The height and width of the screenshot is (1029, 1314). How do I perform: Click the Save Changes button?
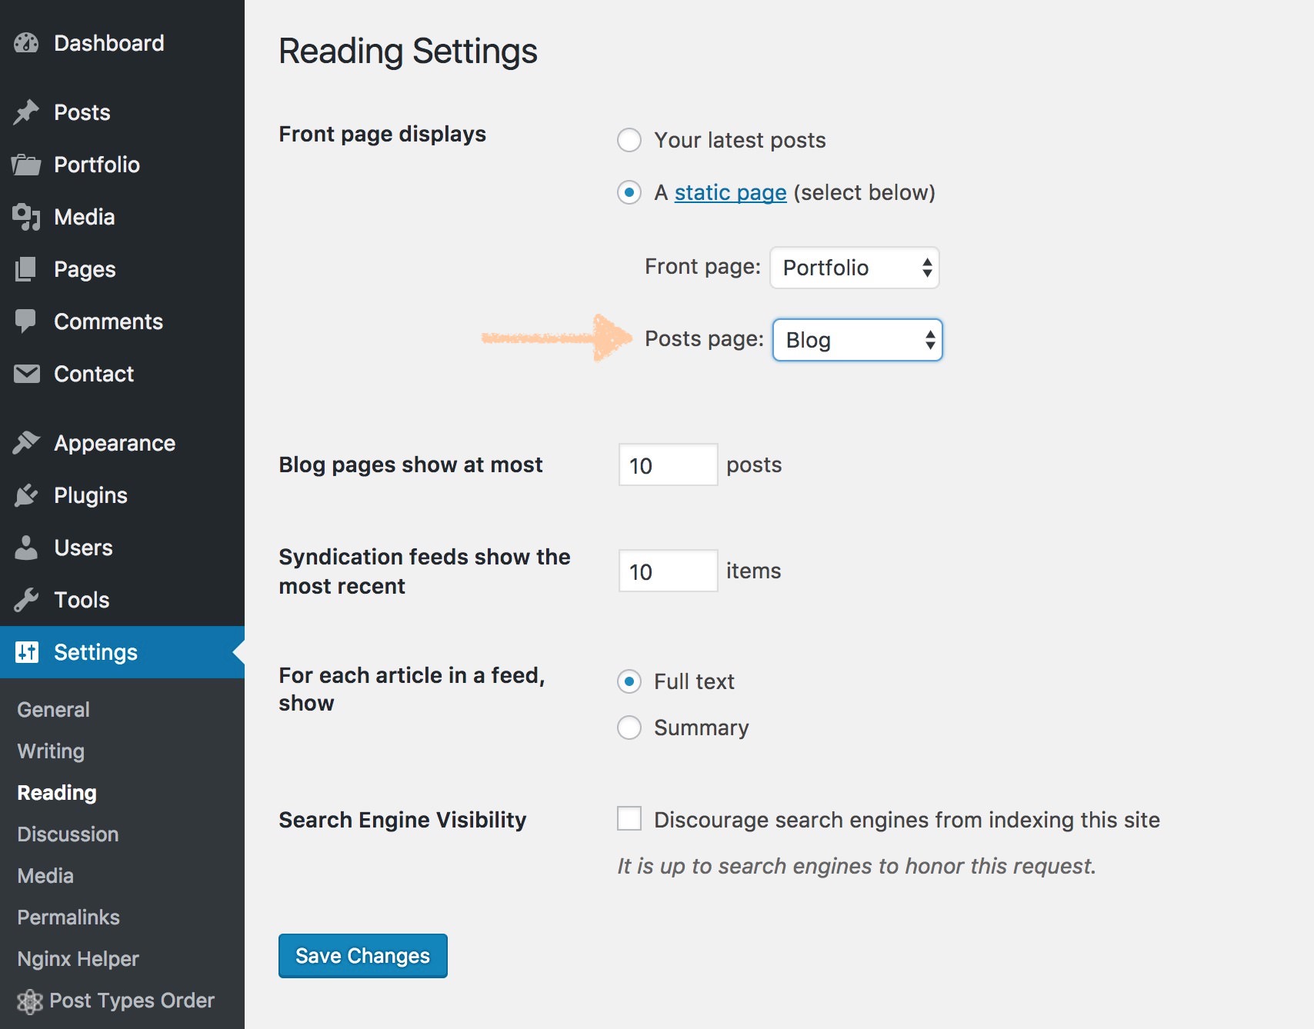click(363, 956)
